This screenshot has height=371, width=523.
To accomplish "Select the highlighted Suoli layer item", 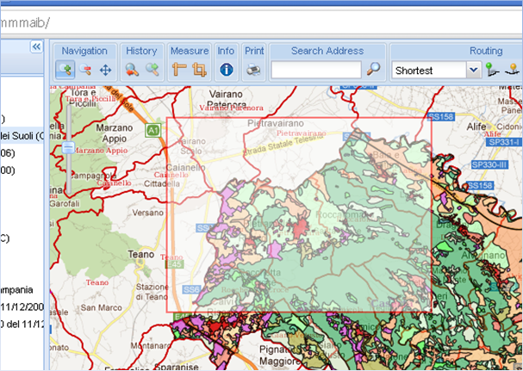I will [x=22, y=135].
